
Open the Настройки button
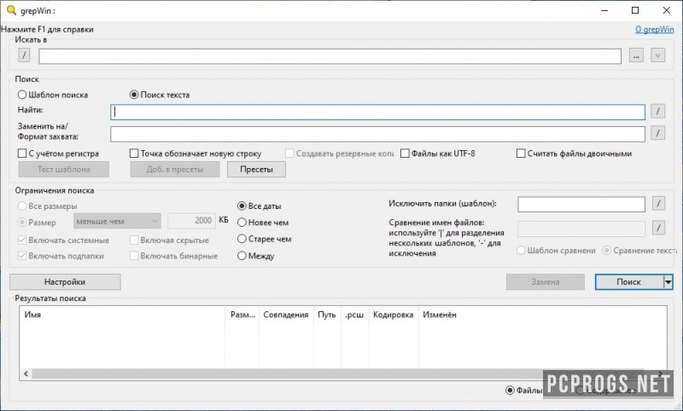[x=65, y=281]
